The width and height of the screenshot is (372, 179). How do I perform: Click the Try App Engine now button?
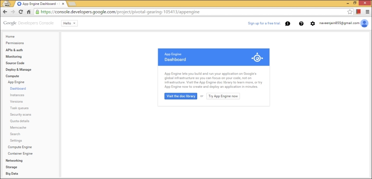pyautogui.click(x=223, y=96)
